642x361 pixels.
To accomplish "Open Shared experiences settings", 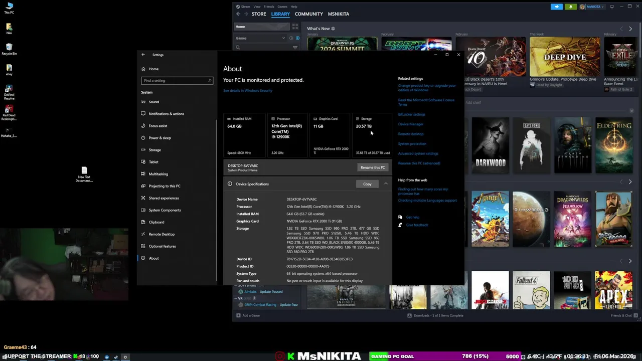I will (x=164, y=198).
